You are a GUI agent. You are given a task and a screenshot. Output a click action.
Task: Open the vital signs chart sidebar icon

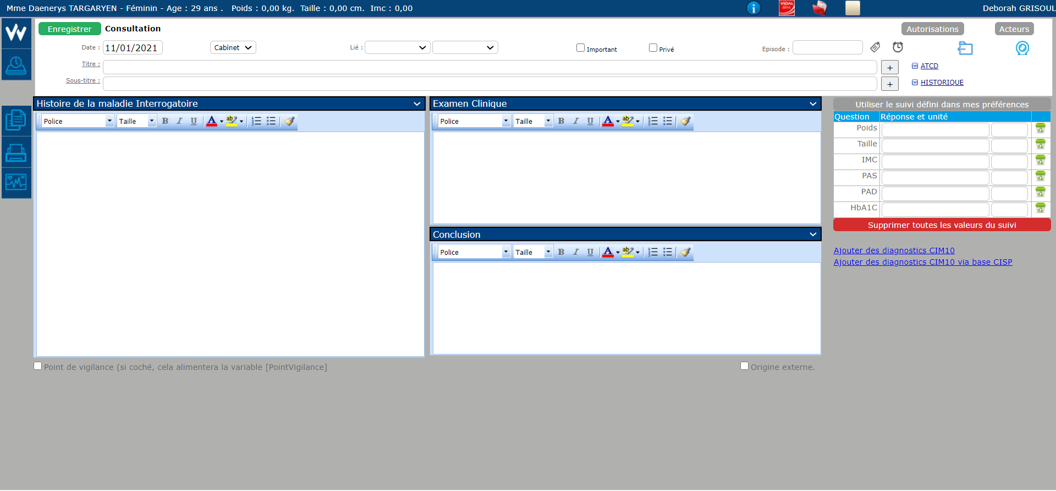(x=16, y=182)
